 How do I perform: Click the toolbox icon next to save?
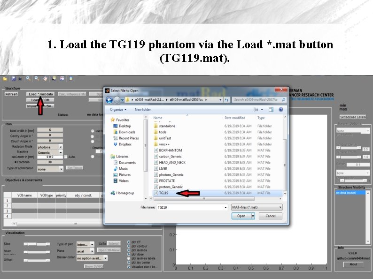pyautogui.click(x=20, y=79)
